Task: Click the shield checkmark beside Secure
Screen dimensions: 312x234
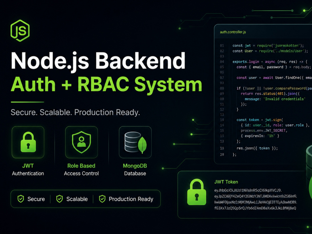Action: [x=21, y=199]
